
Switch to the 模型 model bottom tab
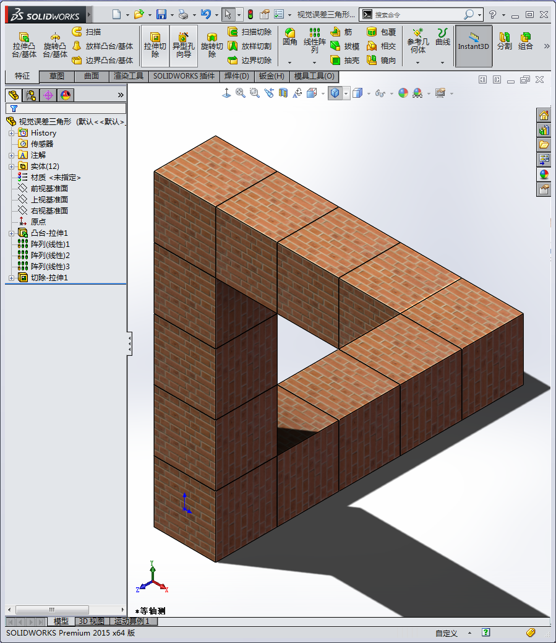click(61, 621)
